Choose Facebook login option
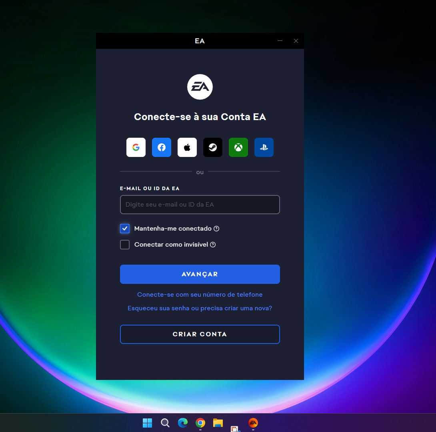Screen dimensions: 436x432 pos(162,147)
